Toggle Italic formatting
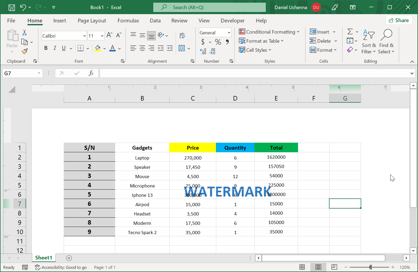Screen dimensions: 418x272 [55, 48]
